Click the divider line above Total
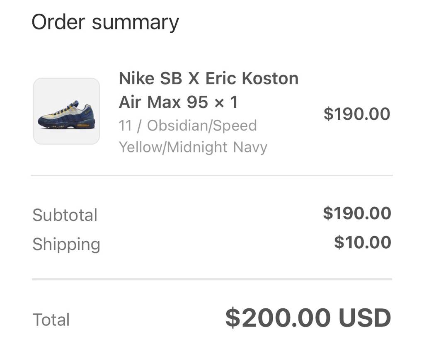 pyautogui.click(x=212, y=279)
